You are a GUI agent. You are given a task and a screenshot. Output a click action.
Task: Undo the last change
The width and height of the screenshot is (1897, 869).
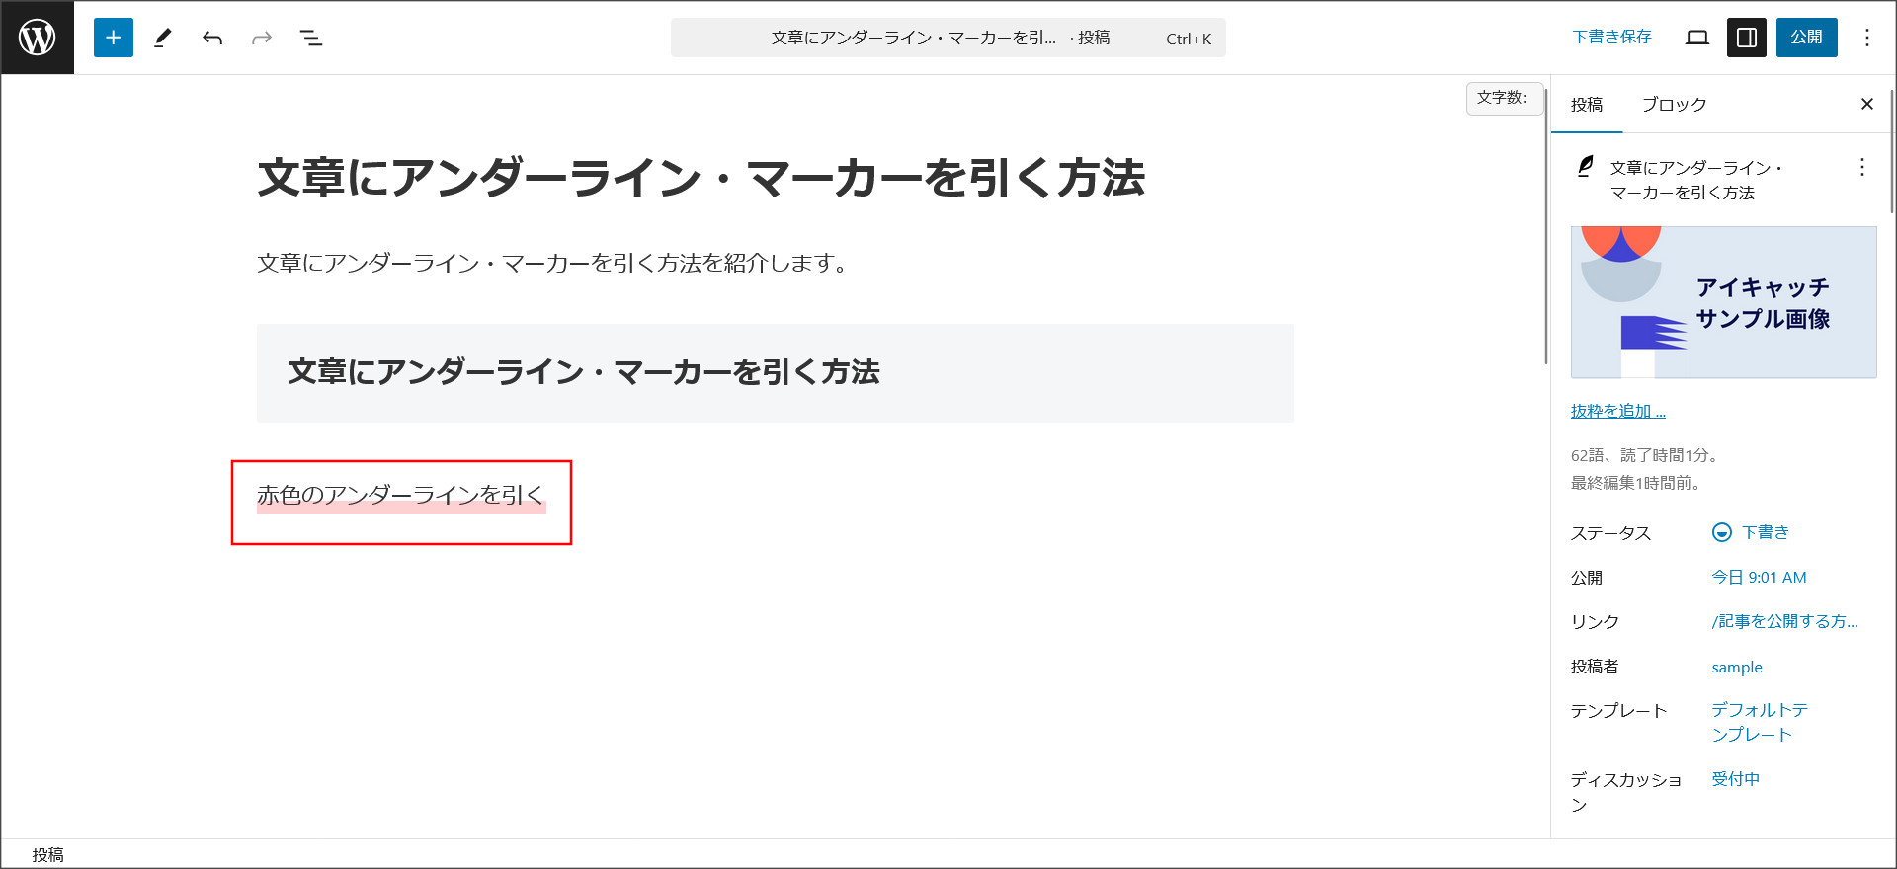tap(212, 38)
